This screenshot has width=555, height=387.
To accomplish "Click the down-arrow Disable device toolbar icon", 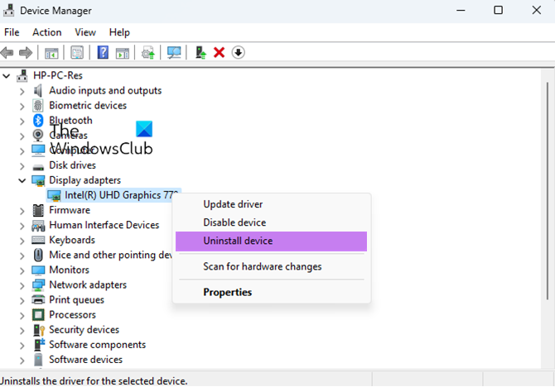I will coord(239,53).
